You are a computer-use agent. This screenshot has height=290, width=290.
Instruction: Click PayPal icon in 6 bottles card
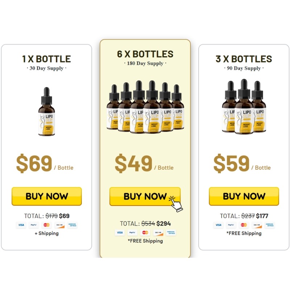pyautogui.click(x=132, y=233)
